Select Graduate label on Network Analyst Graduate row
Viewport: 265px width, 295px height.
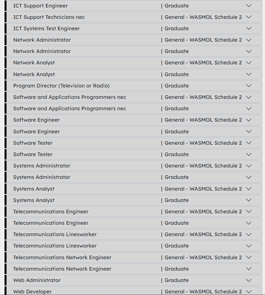click(x=176, y=74)
